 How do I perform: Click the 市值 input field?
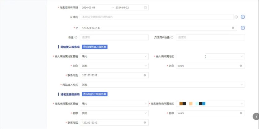click(114, 37)
